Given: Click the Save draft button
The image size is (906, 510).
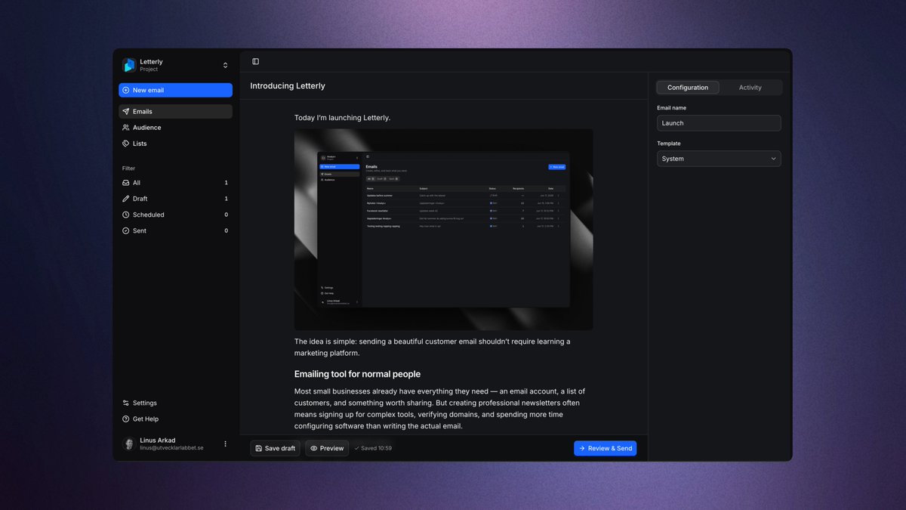Looking at the screenshot, I should [275, 448].
